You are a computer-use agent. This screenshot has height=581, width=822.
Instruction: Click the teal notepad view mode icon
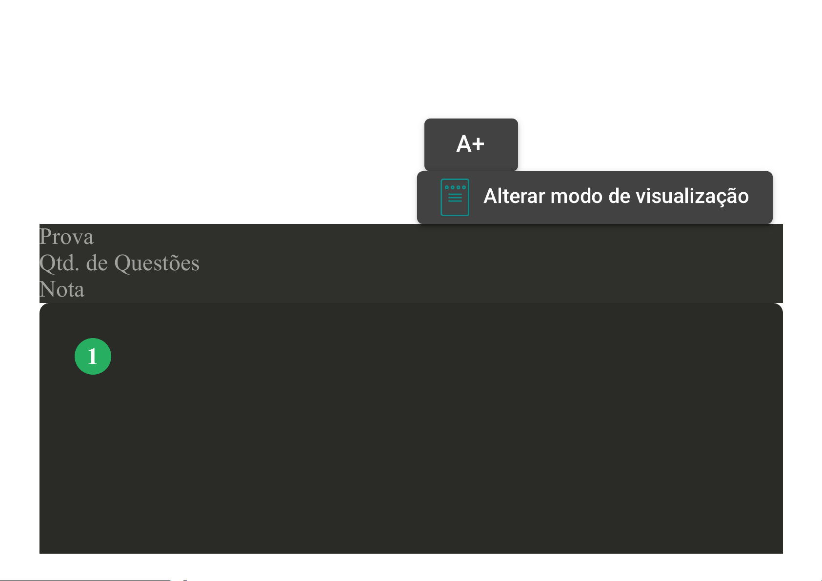click(x=455, y=197)
